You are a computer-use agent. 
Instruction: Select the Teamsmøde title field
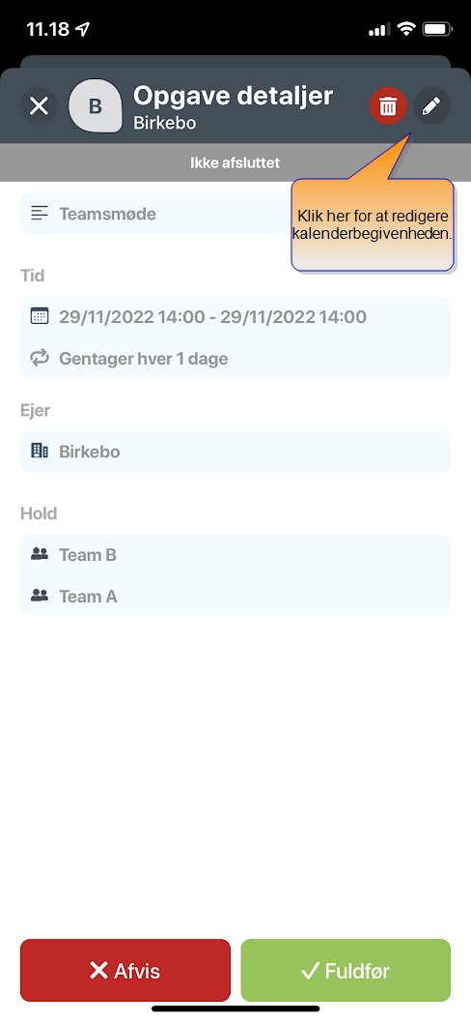pyautogui.click(x=156, y=213)
